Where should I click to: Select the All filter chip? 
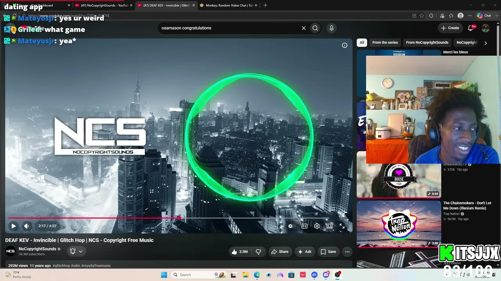[x=362, y=43]
